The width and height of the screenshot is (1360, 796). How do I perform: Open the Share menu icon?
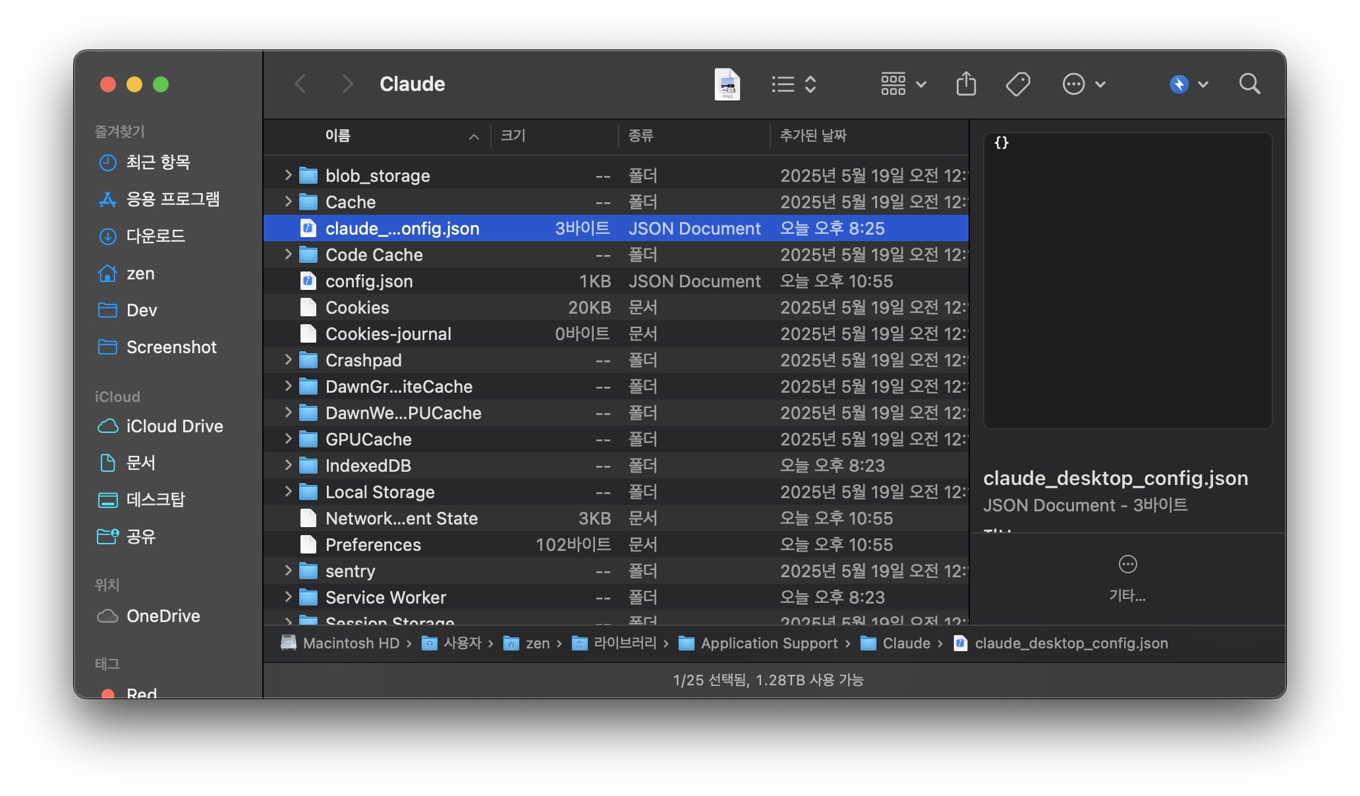pos(966,84)
